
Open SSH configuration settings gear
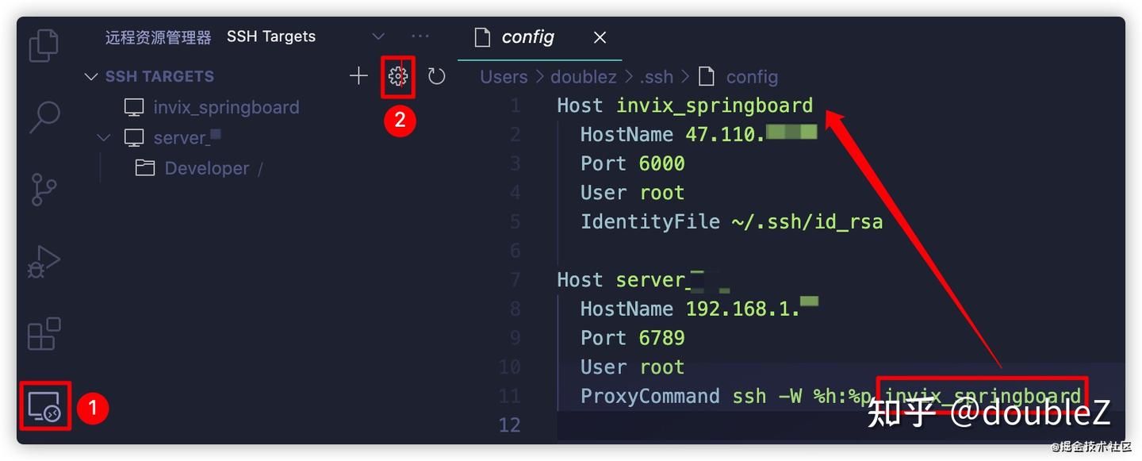tap(398, 75)
